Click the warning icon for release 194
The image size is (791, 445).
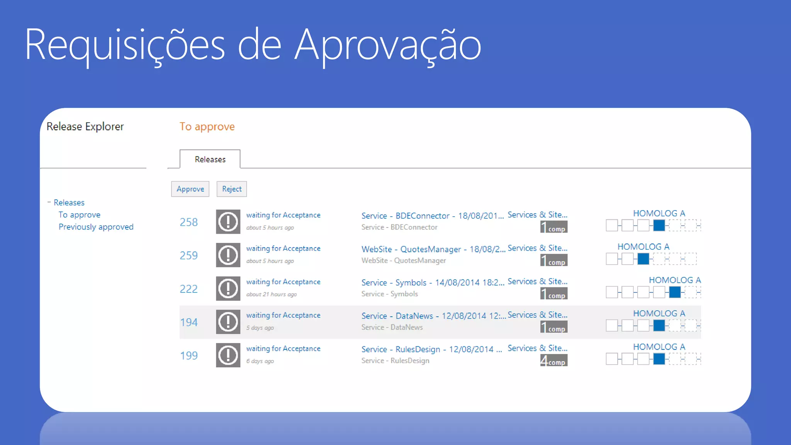228,322
